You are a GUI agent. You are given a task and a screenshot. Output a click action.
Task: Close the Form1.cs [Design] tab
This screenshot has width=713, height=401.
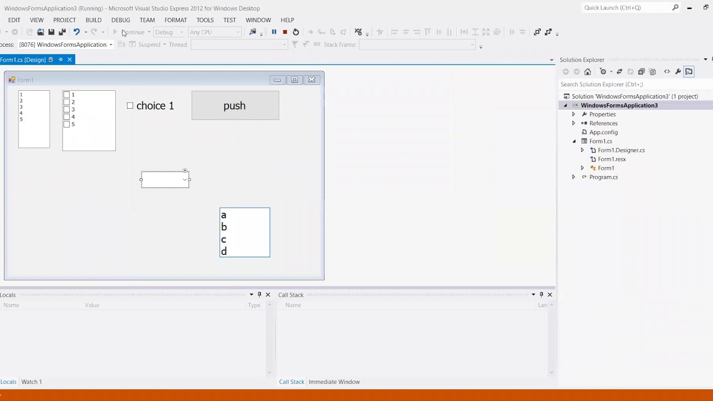pos(70,60)
